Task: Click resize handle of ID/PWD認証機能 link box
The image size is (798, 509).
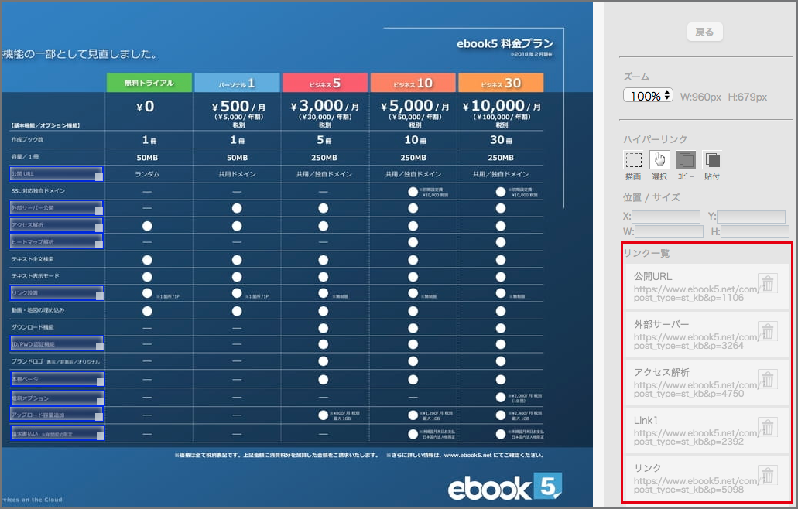Action: click(x=100, y=347)
